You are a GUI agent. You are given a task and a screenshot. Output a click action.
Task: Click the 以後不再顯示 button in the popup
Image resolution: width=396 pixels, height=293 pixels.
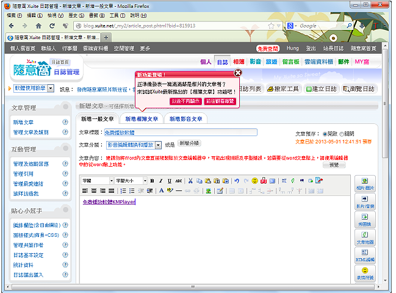[x=185, y=101]
